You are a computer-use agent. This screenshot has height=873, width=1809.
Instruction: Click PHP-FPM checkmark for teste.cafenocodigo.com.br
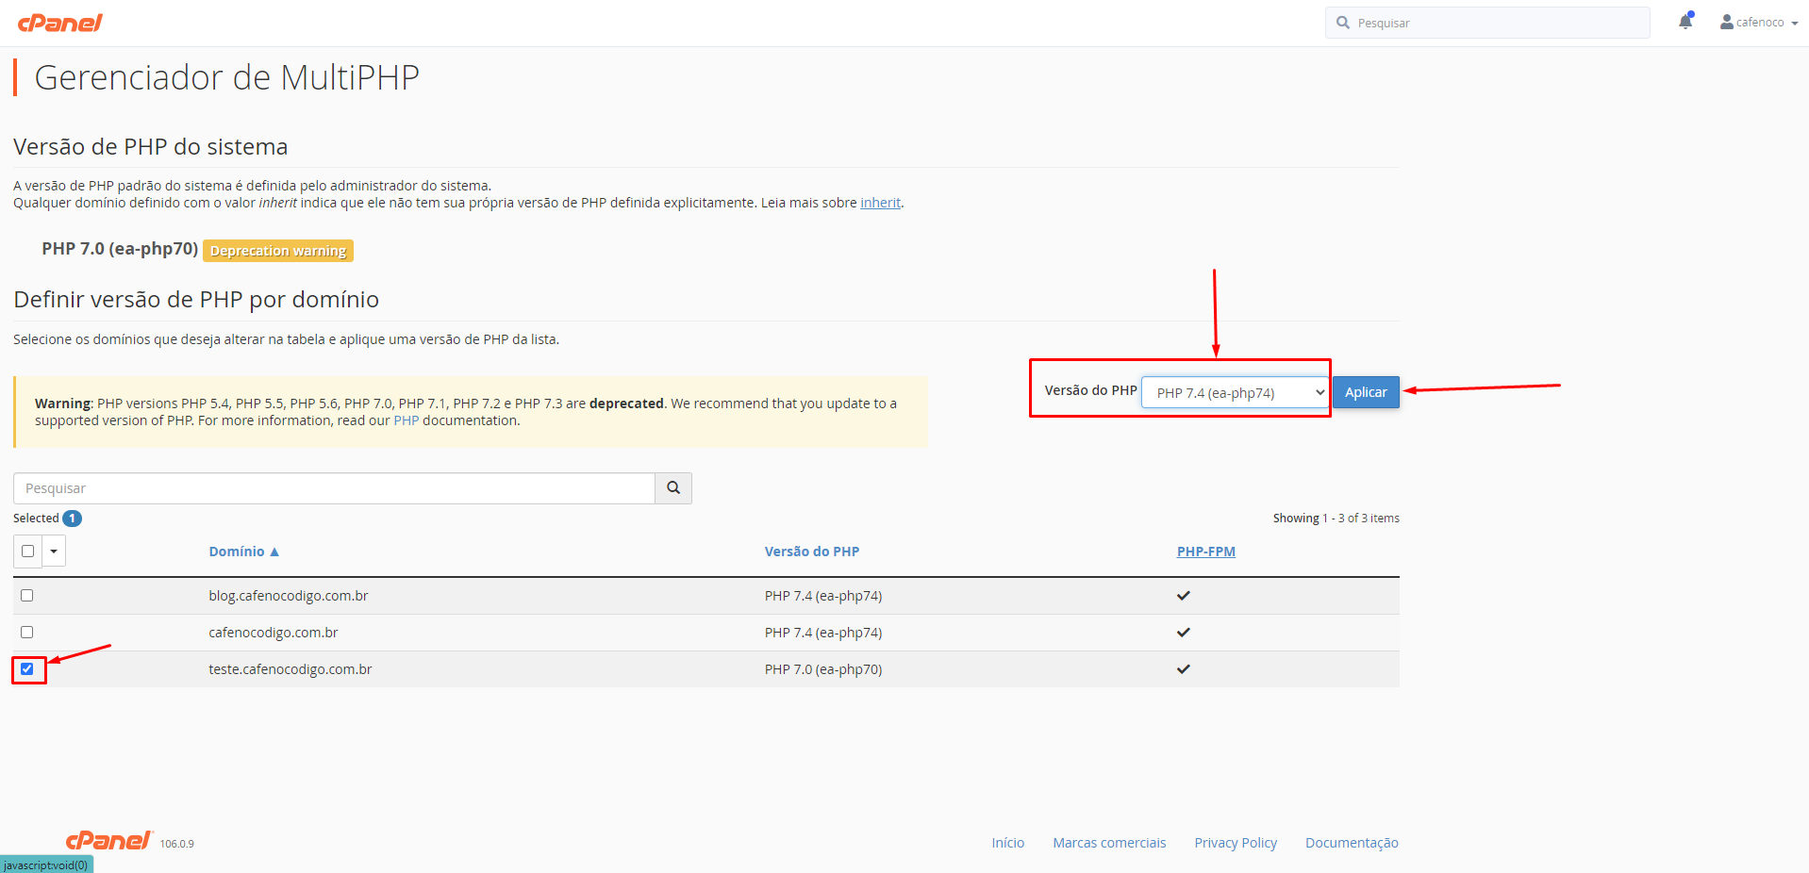point(1183,669)
